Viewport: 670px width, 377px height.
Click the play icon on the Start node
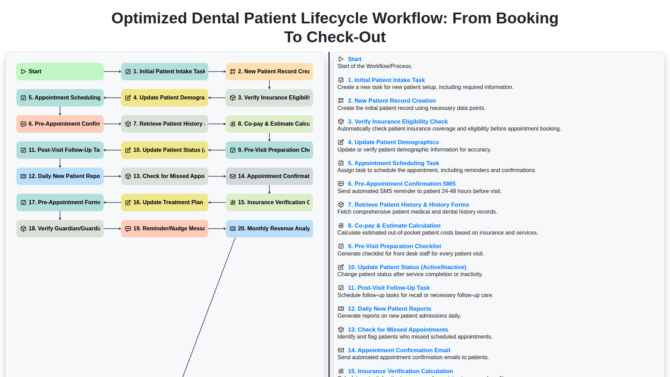pos(23,71)
